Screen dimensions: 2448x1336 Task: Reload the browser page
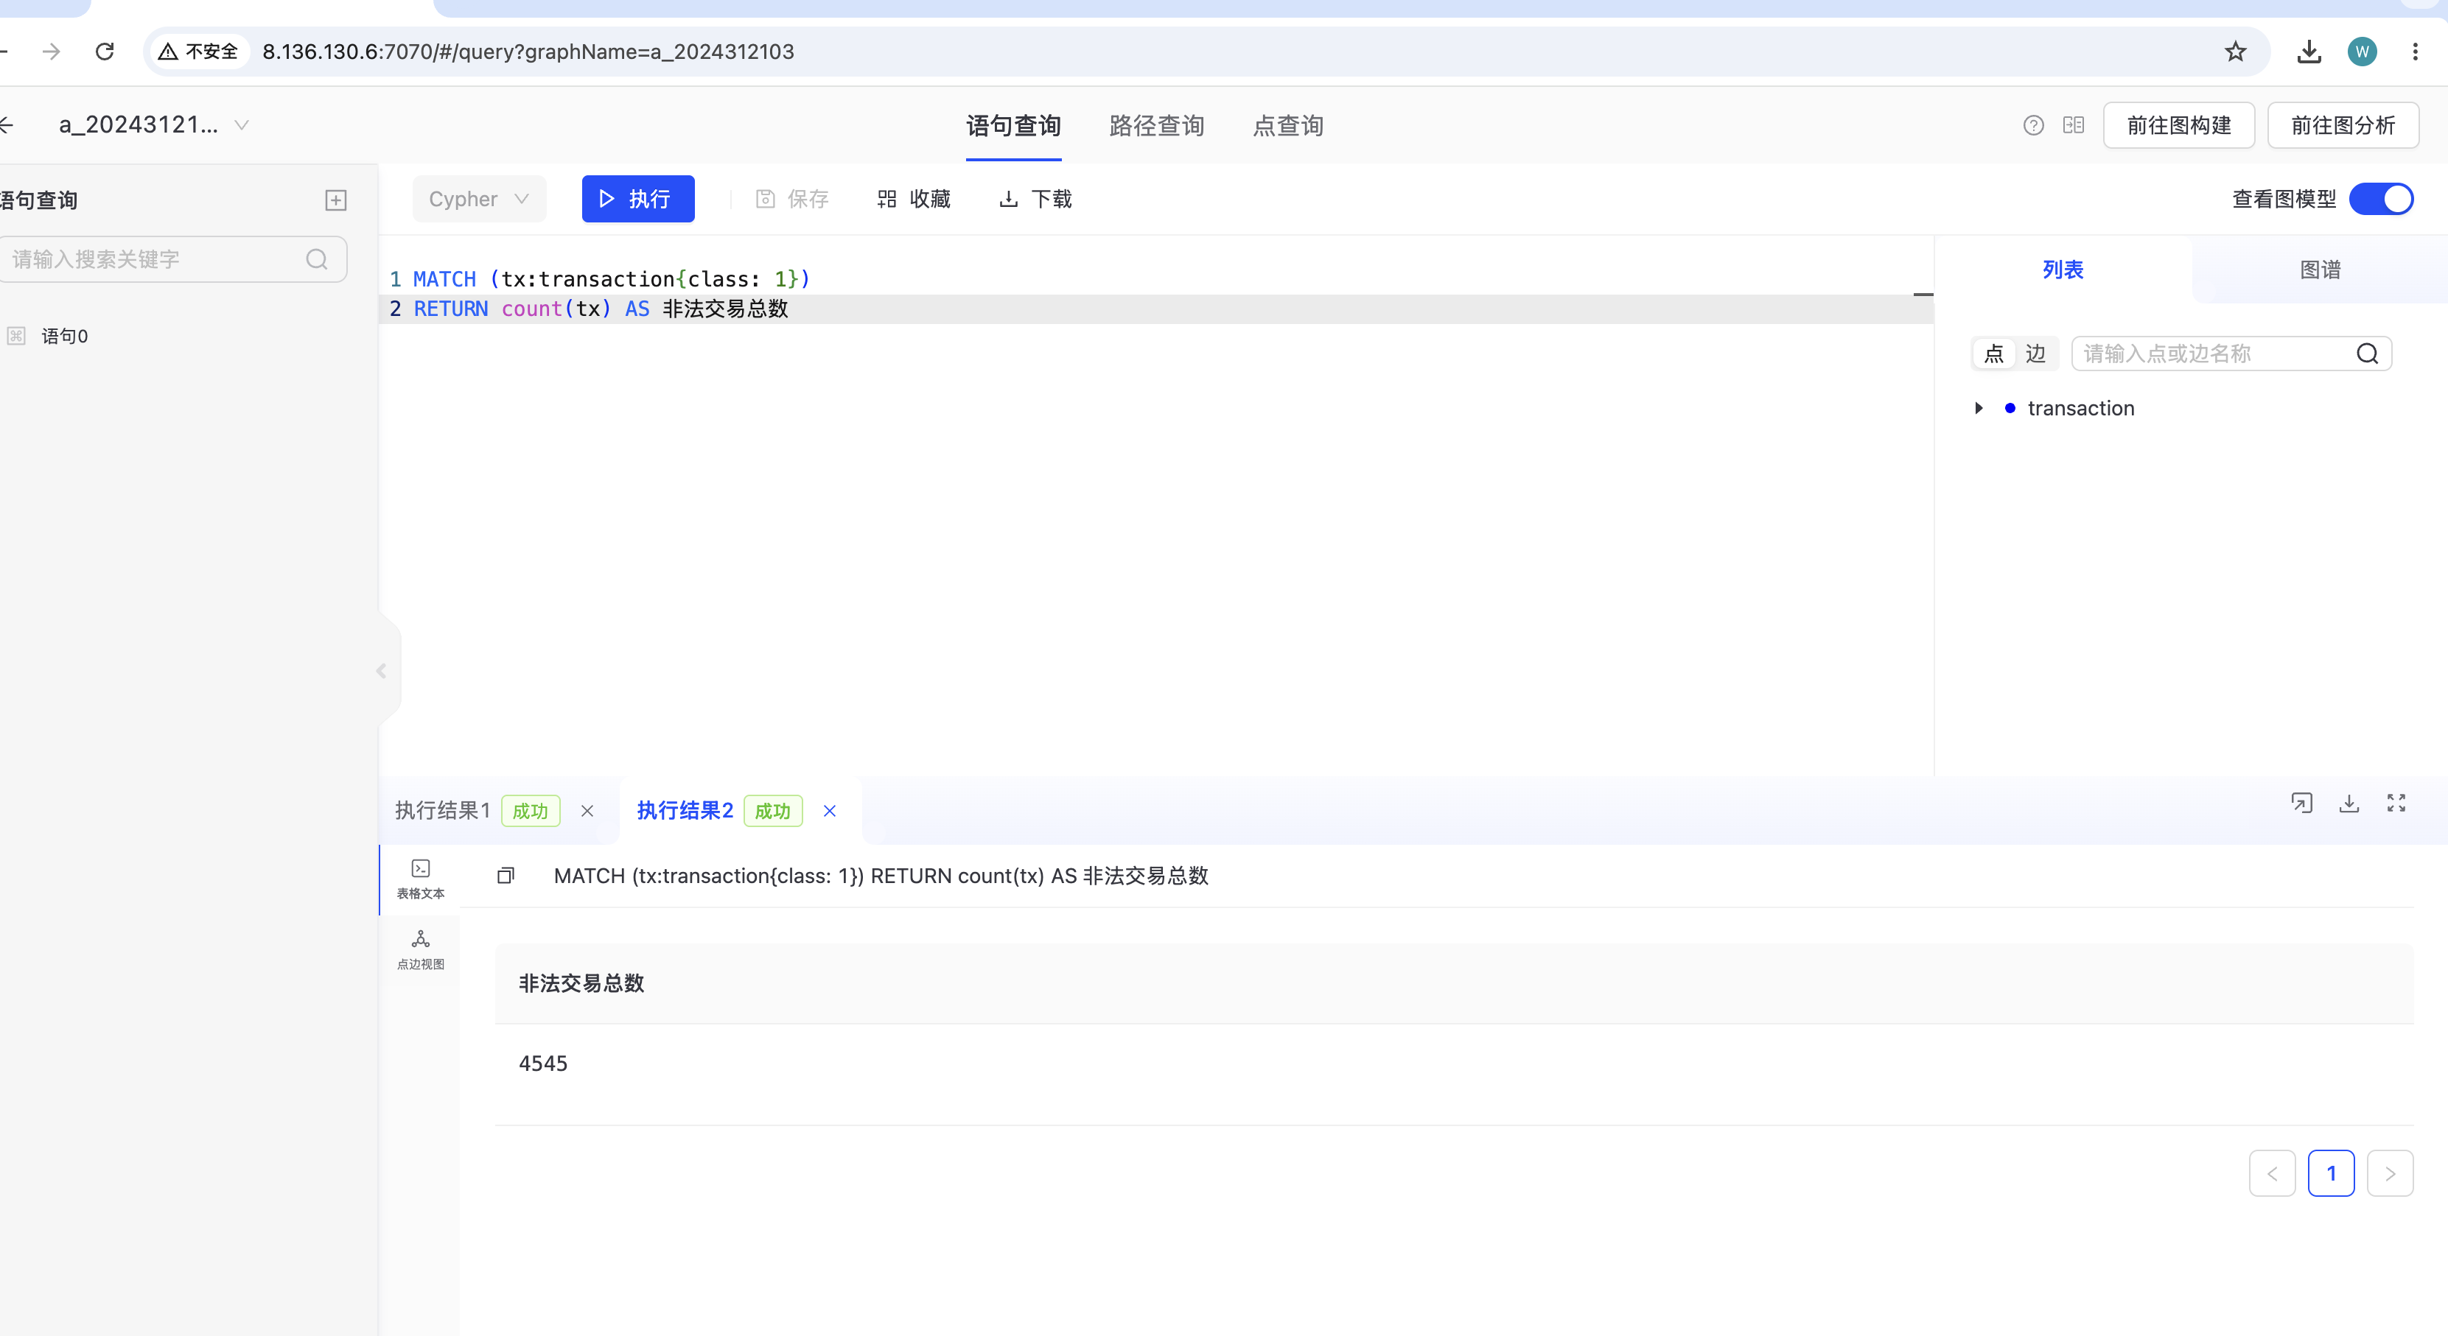105,52
